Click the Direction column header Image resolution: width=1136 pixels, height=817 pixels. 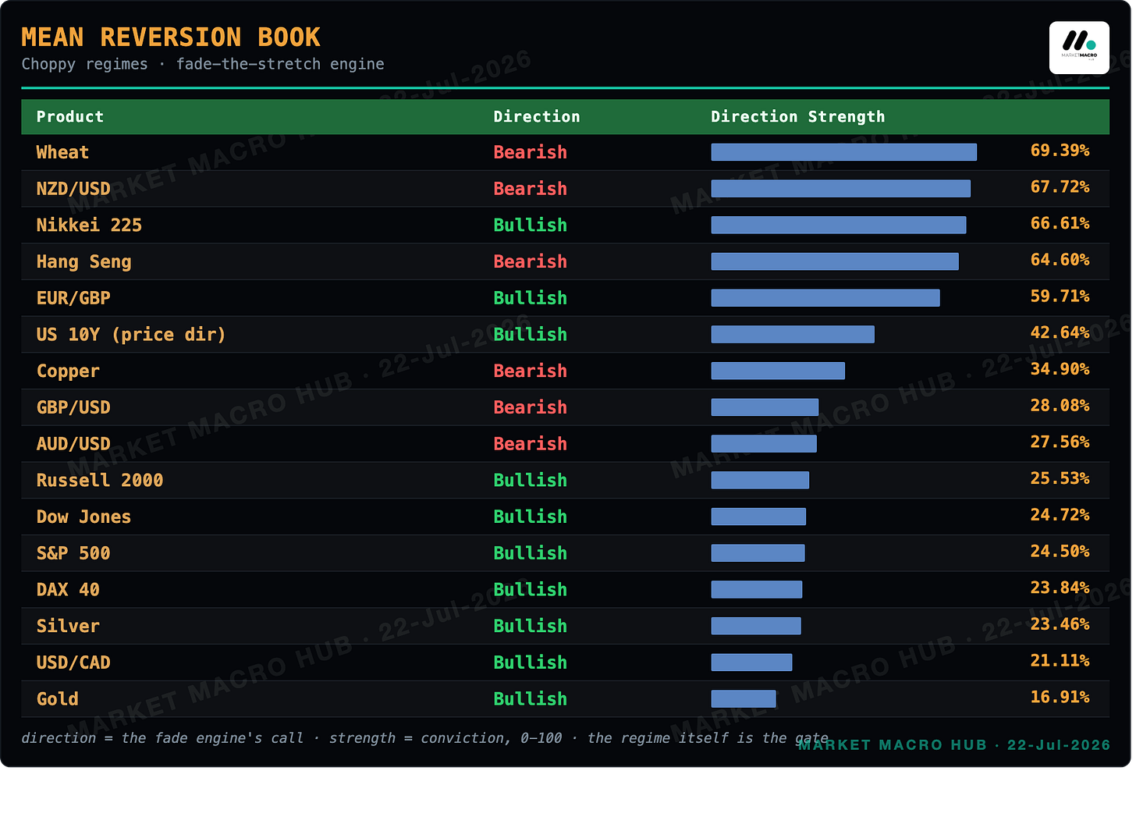[x=537, y=117]
